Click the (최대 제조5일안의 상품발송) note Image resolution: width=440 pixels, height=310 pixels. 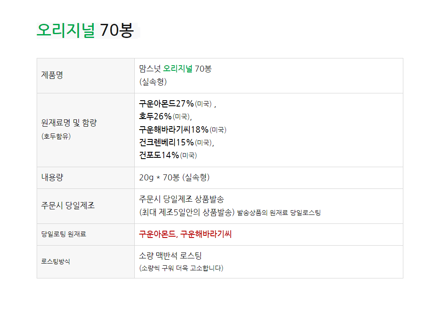187,212
